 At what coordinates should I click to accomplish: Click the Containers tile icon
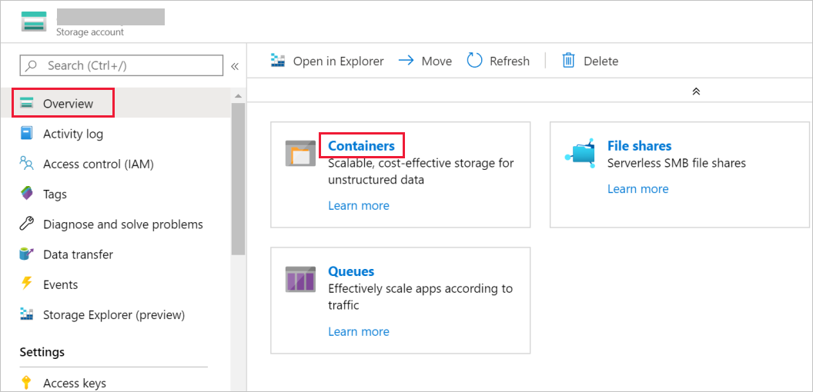click(x=300, y=153)
